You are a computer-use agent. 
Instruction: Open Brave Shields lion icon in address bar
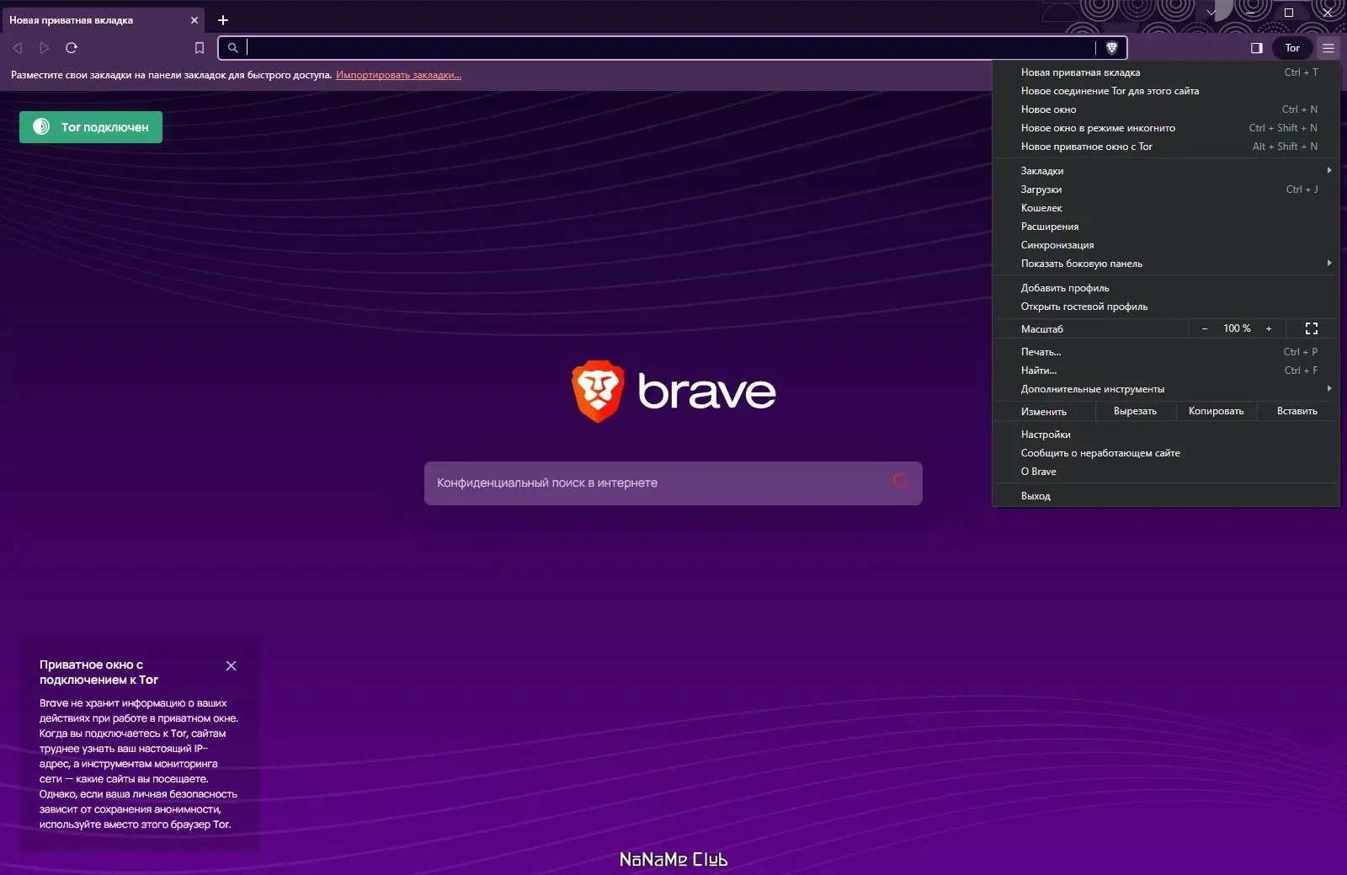(1111, 48)
